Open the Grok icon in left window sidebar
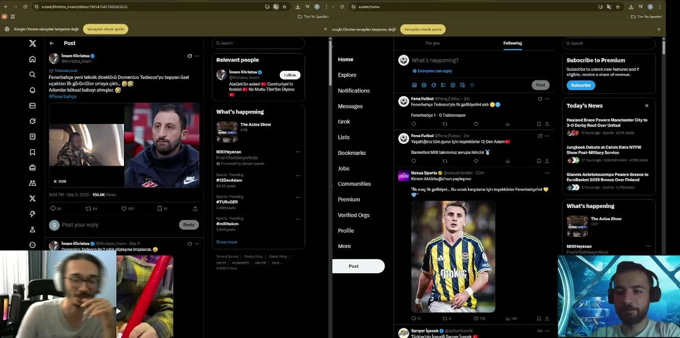680x338 pixels. [32, 121]
